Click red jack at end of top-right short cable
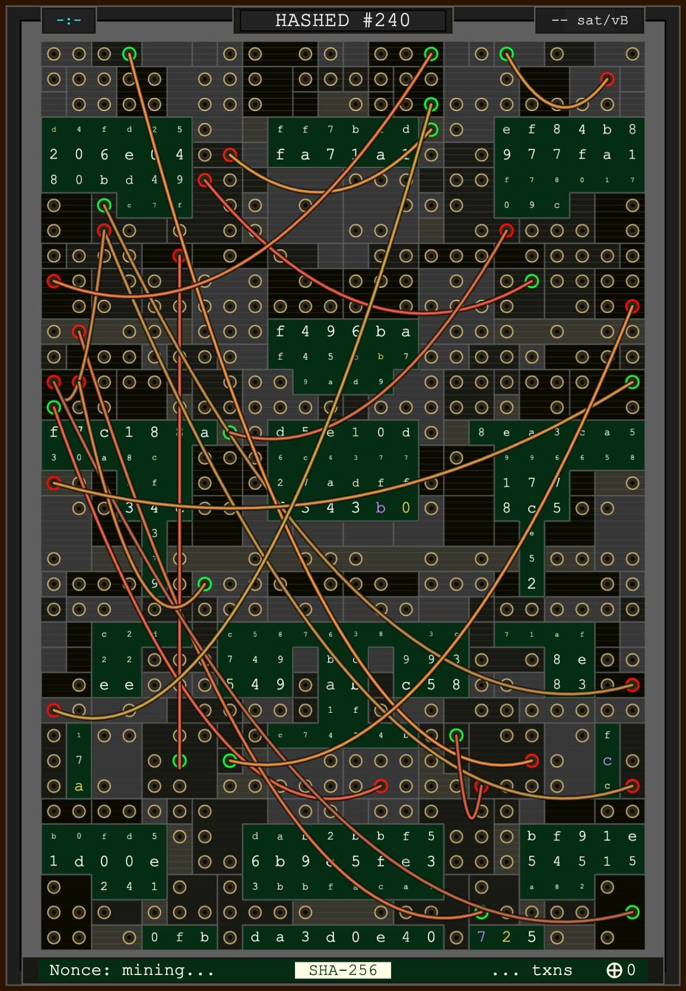 (607, 79)
